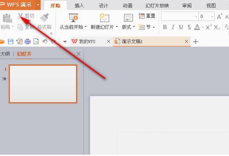
Task: Click the Undo arrow icon
Action: 45,42
